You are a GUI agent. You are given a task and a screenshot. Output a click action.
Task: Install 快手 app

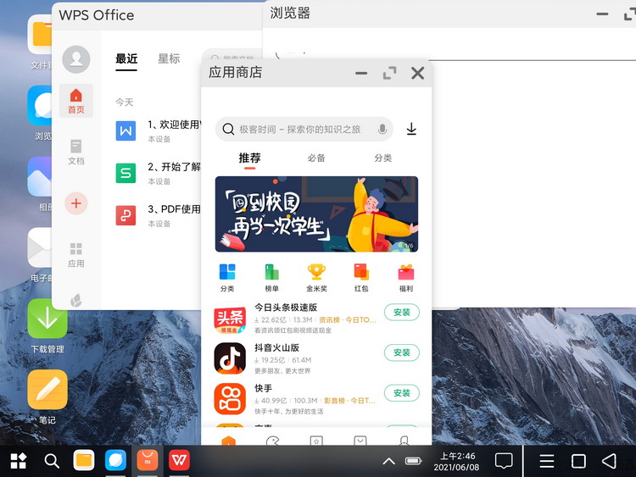pos(402,393)
